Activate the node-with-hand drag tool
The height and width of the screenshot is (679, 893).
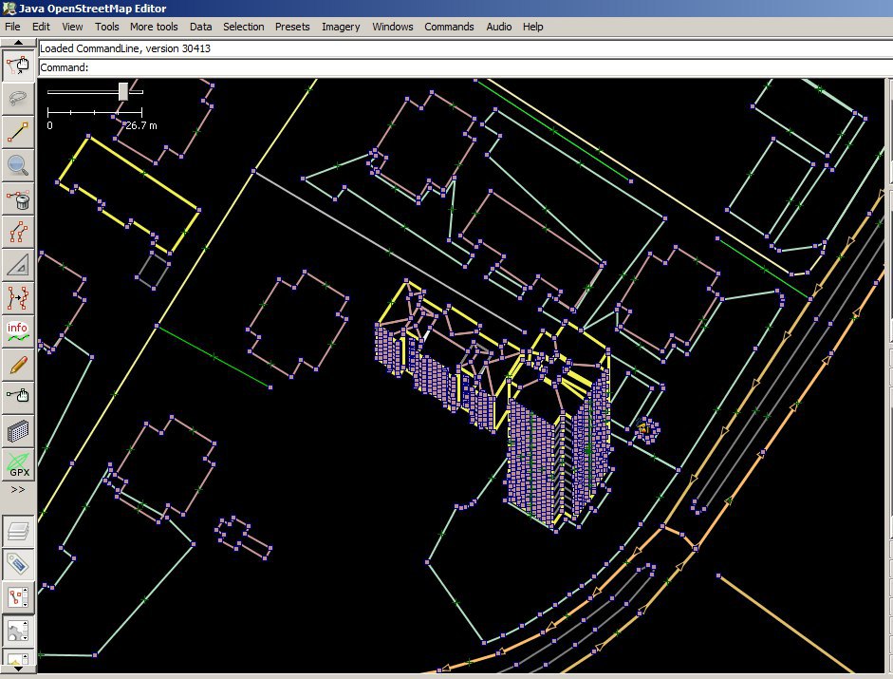[x=18, y=397]
